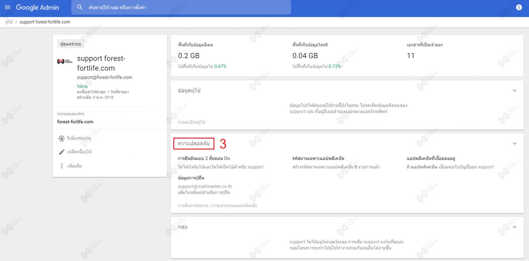This screenshot has width=529, height=261.
Task: Click breadcrumb text support forest-fortlife.com
Action: coord(45,22)
